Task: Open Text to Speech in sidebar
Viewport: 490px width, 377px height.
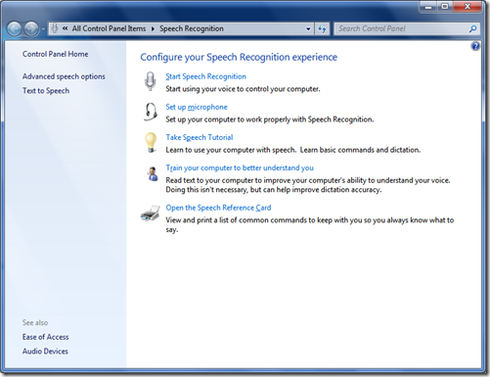Action: (46, 91)
